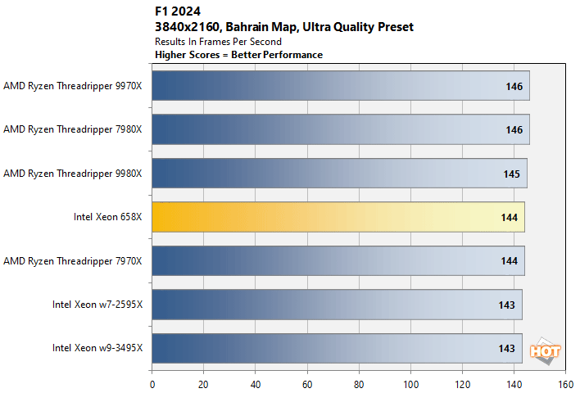
Task: Select the 'AMD Ryzen Threadripper 9970X' label
Action: 73,86
